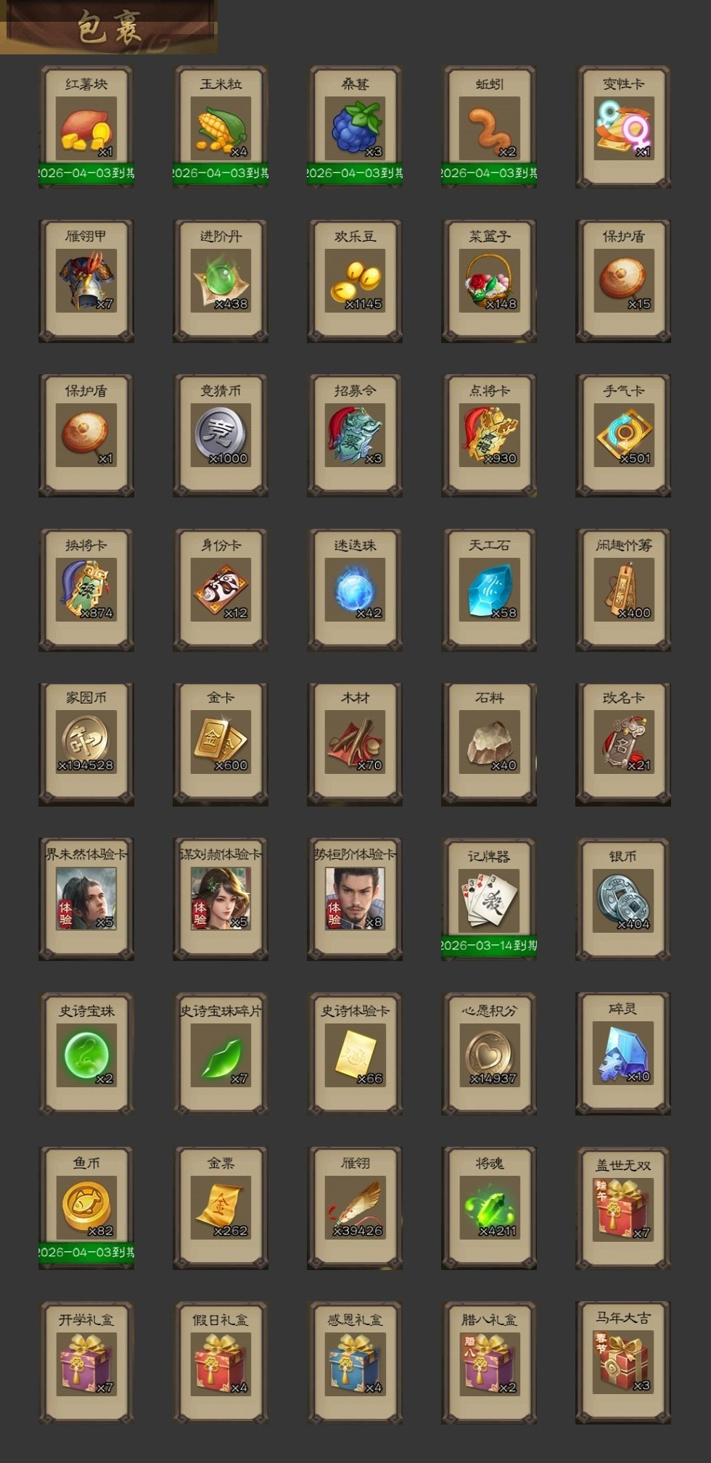Open the 记牌器 playing cards item
711x1463 pixels.
489,899
